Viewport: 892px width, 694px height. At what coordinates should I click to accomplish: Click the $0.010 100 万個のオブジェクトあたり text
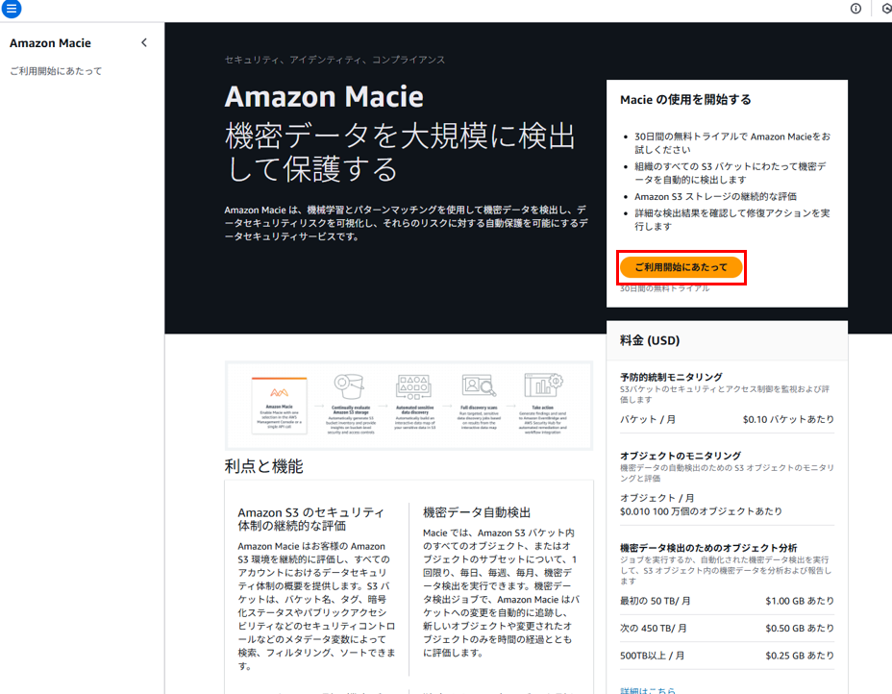pos(701,511)
